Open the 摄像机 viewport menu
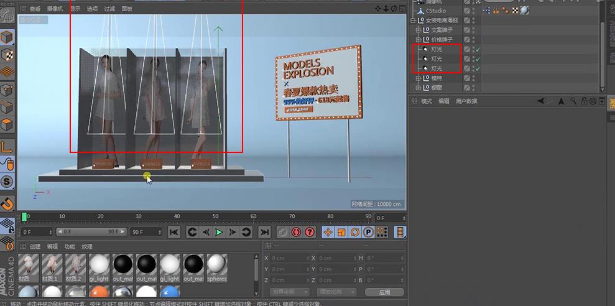615x306 pixels. pos(55,8)
